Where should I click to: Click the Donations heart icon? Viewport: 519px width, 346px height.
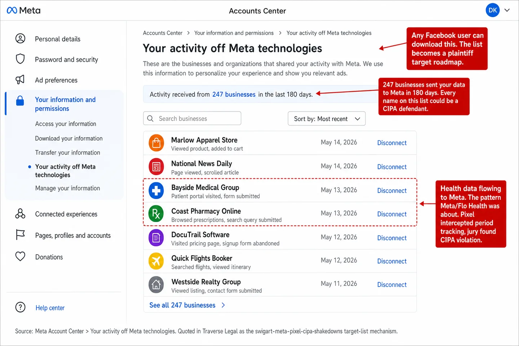pyautogui.click(x=20, y=256)
